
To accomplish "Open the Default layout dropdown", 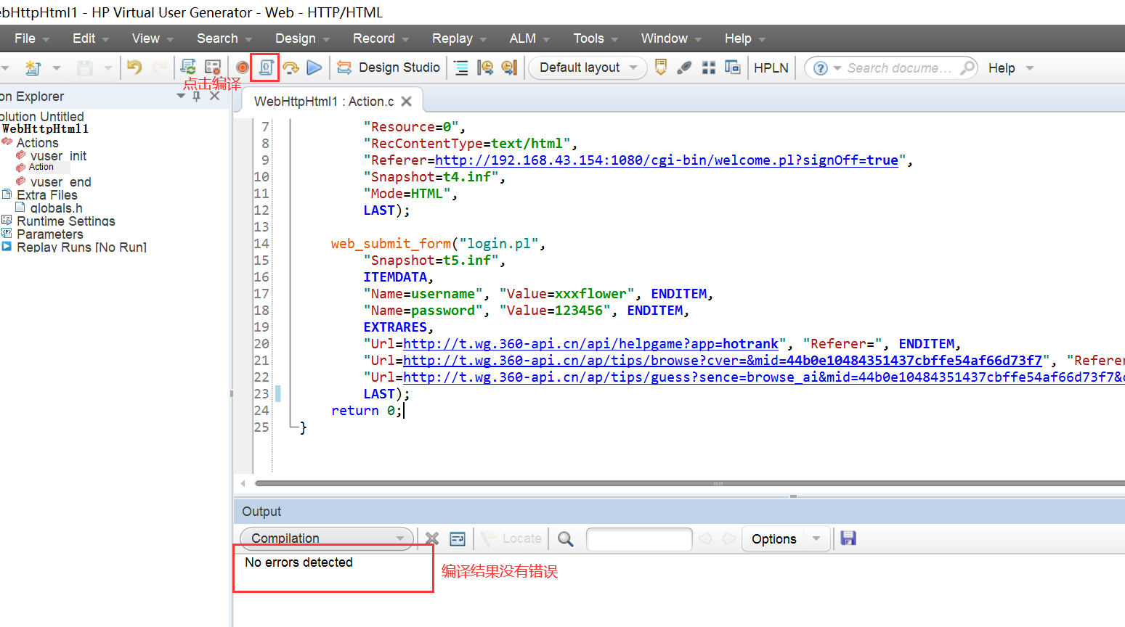I will click(588, 67).
